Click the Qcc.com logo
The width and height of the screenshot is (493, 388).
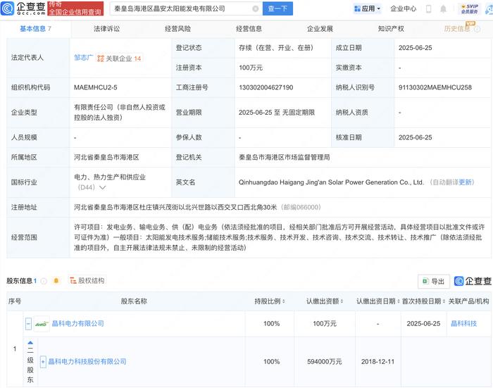[23, 8]
